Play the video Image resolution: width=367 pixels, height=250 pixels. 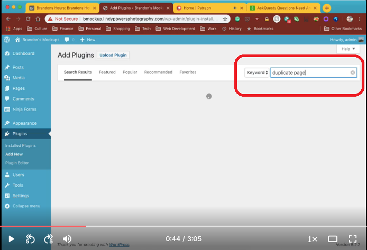[x=11, y=239]
